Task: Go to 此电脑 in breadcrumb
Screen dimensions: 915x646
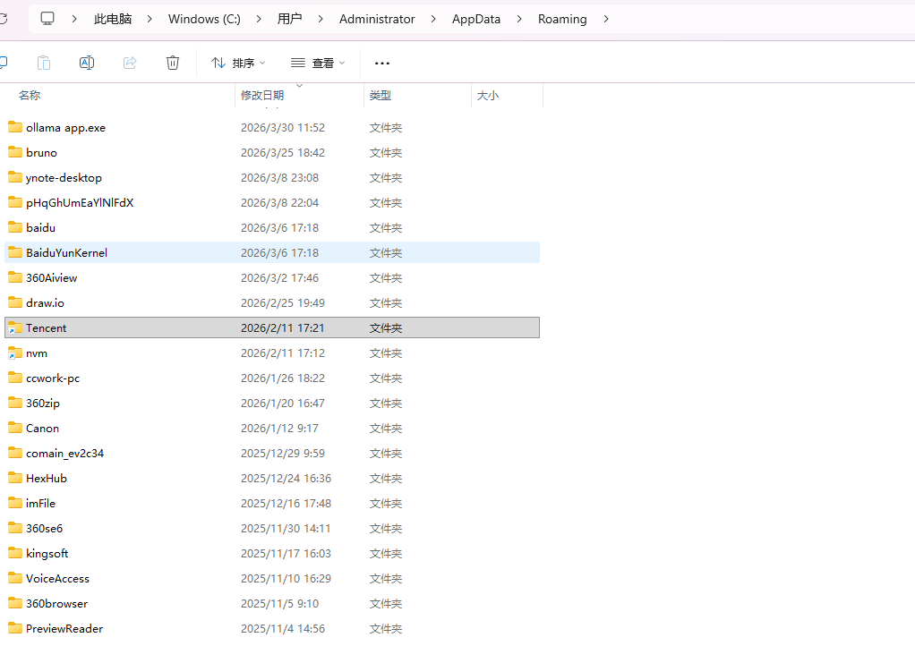Action: [113, 20]
